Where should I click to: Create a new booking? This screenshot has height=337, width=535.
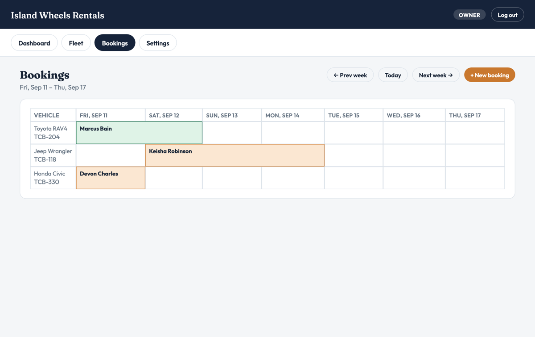(x=490, y=75)
